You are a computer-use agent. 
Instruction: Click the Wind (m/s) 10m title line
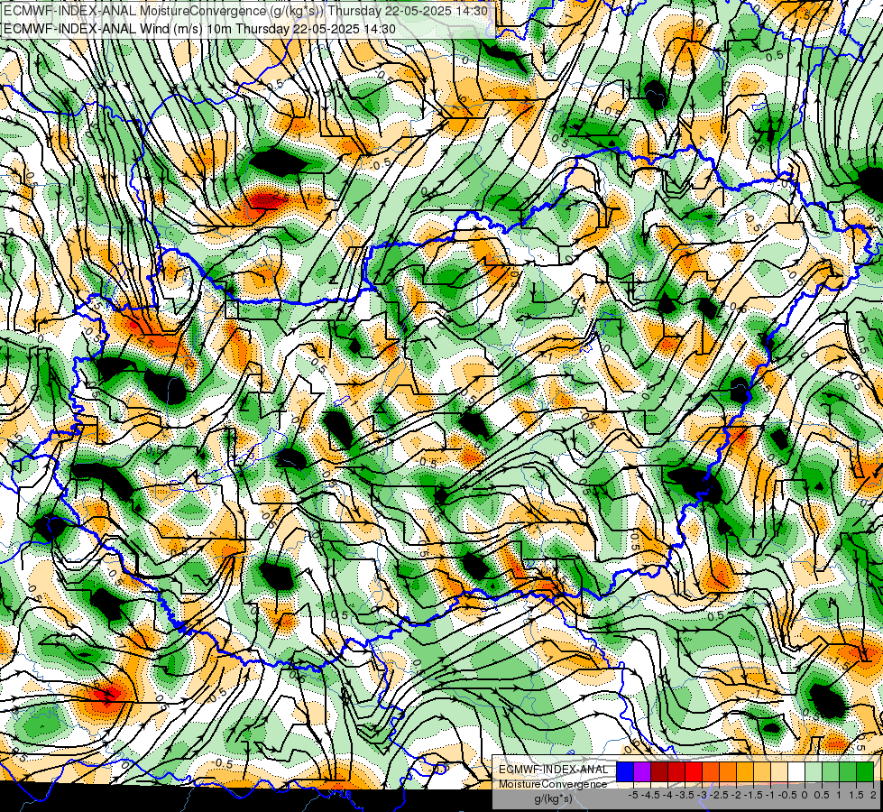click(x=199, y=28)
